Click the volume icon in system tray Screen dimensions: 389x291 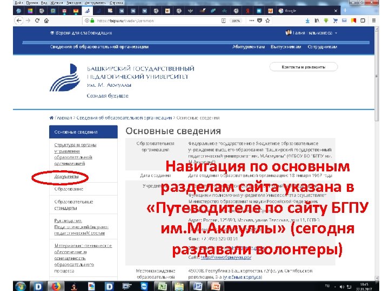pos(342,287)
